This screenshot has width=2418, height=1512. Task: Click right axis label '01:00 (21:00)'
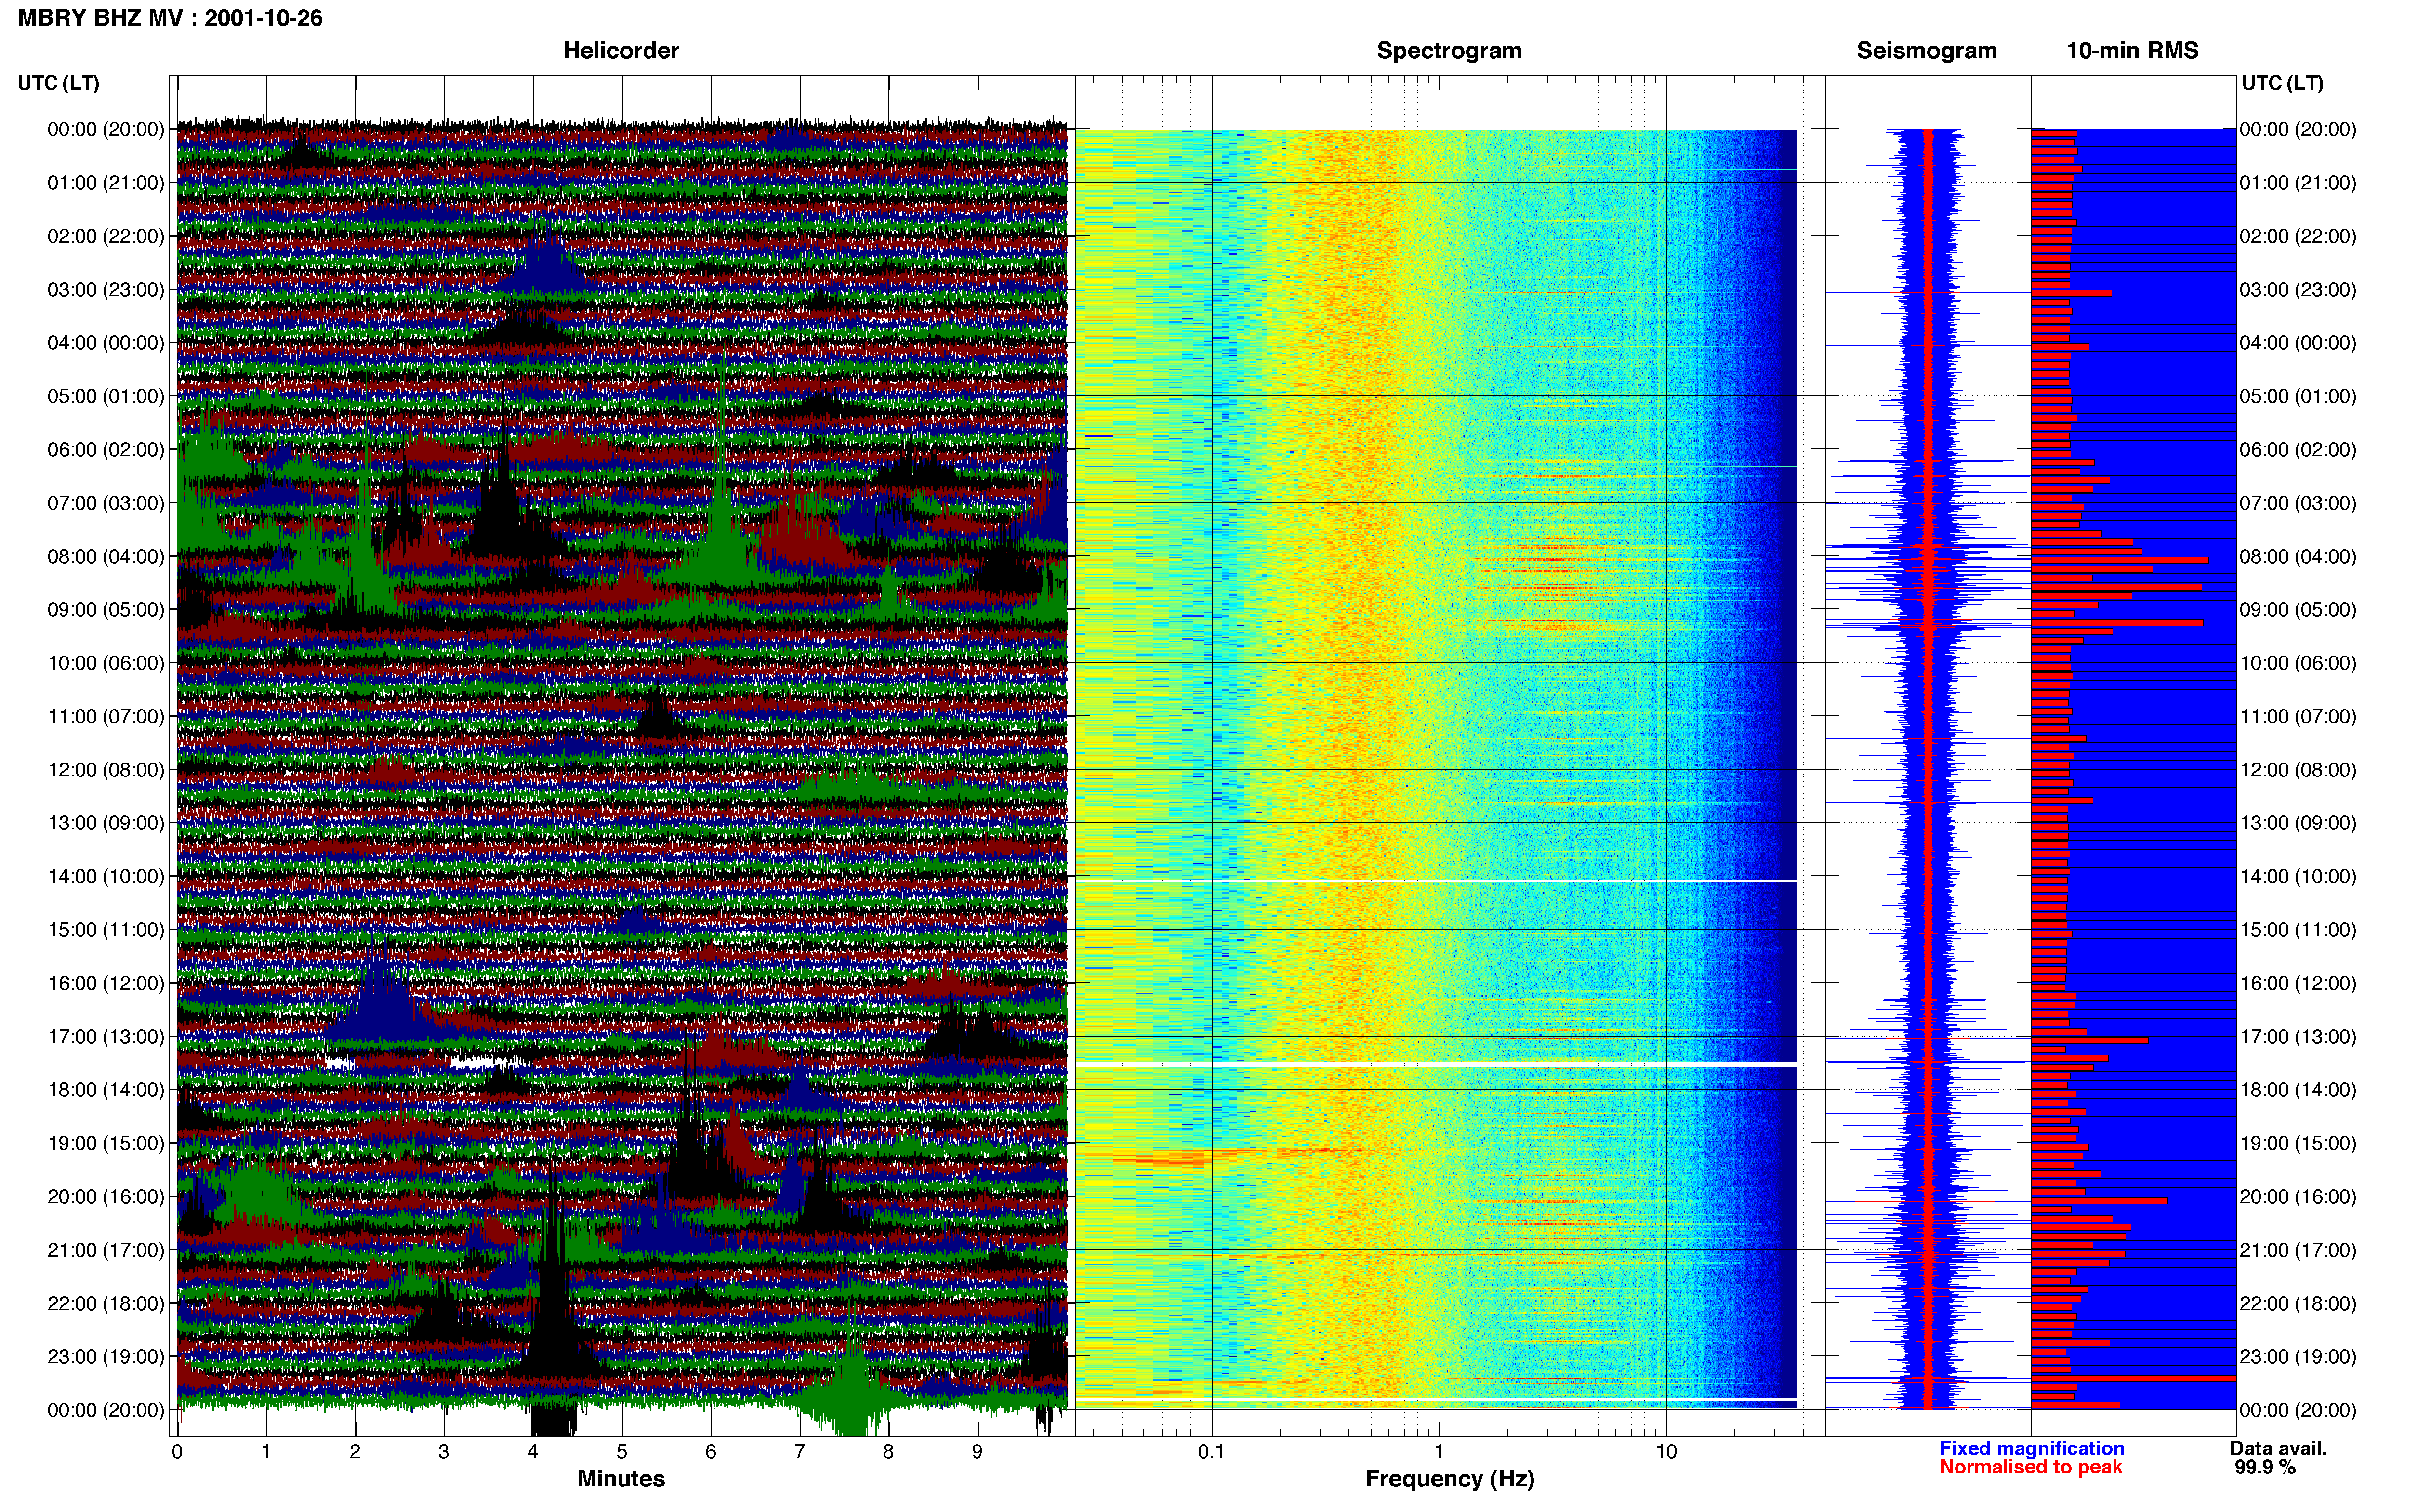tap(2298, 183)
